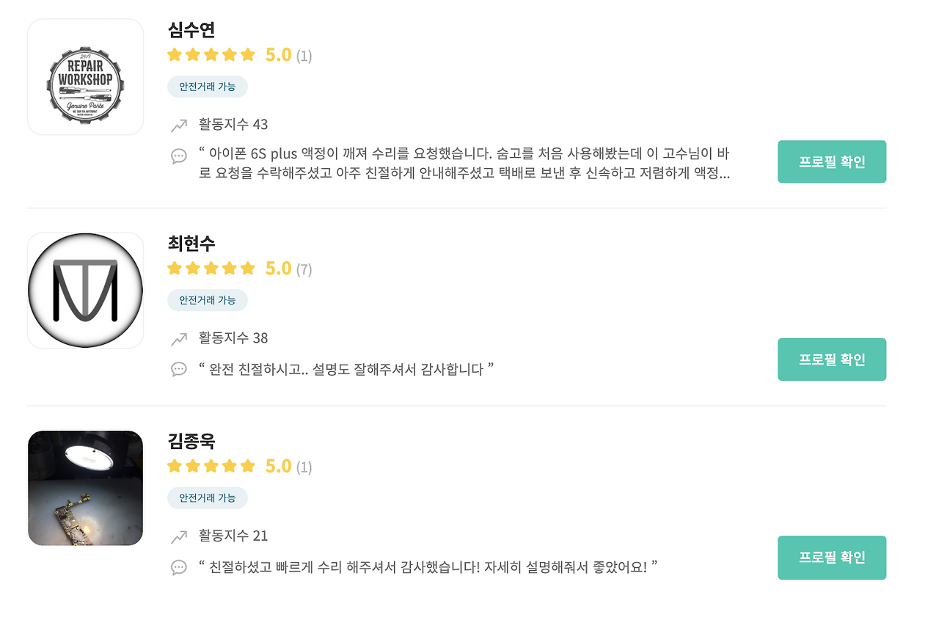Click the activity trend icon beside 활동지수 38
Viewport: 939px width, 620px height.
[x=179, y=339]
